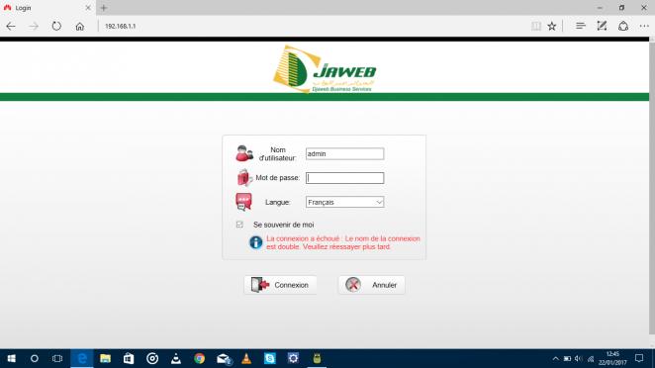655x368 pixels.
Task: Show hidden tray icons chevron
Action: point(556,358)
